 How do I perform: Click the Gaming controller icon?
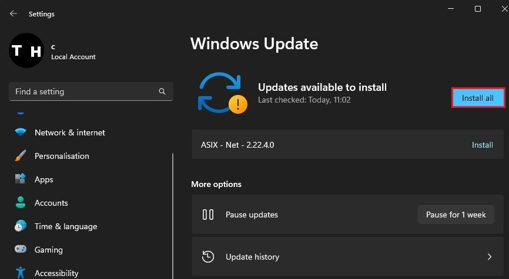pos(21,250)
